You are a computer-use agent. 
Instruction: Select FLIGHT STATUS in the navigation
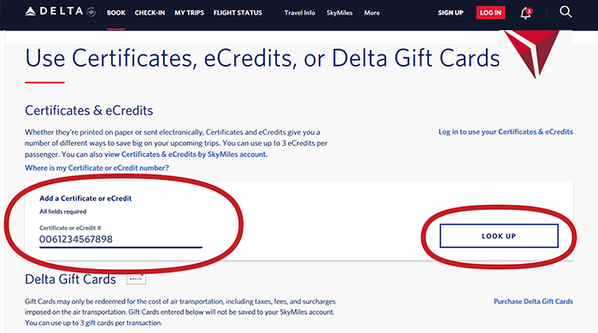pos(237,13)
